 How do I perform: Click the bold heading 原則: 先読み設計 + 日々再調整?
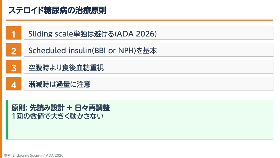[60, 108]
